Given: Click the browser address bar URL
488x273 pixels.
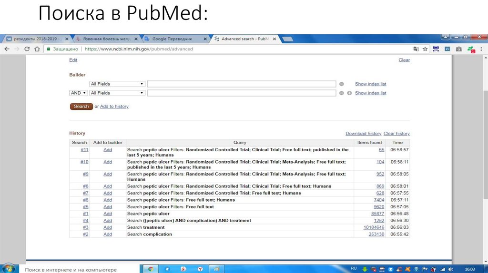Looking at the screenshot, I should point(139,49).
